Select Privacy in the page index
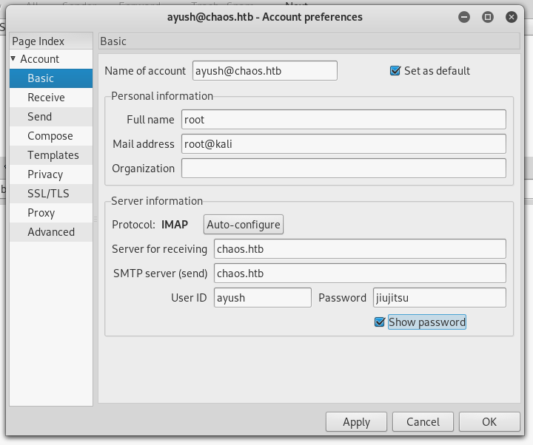533x445 pixels. (45, 174)
